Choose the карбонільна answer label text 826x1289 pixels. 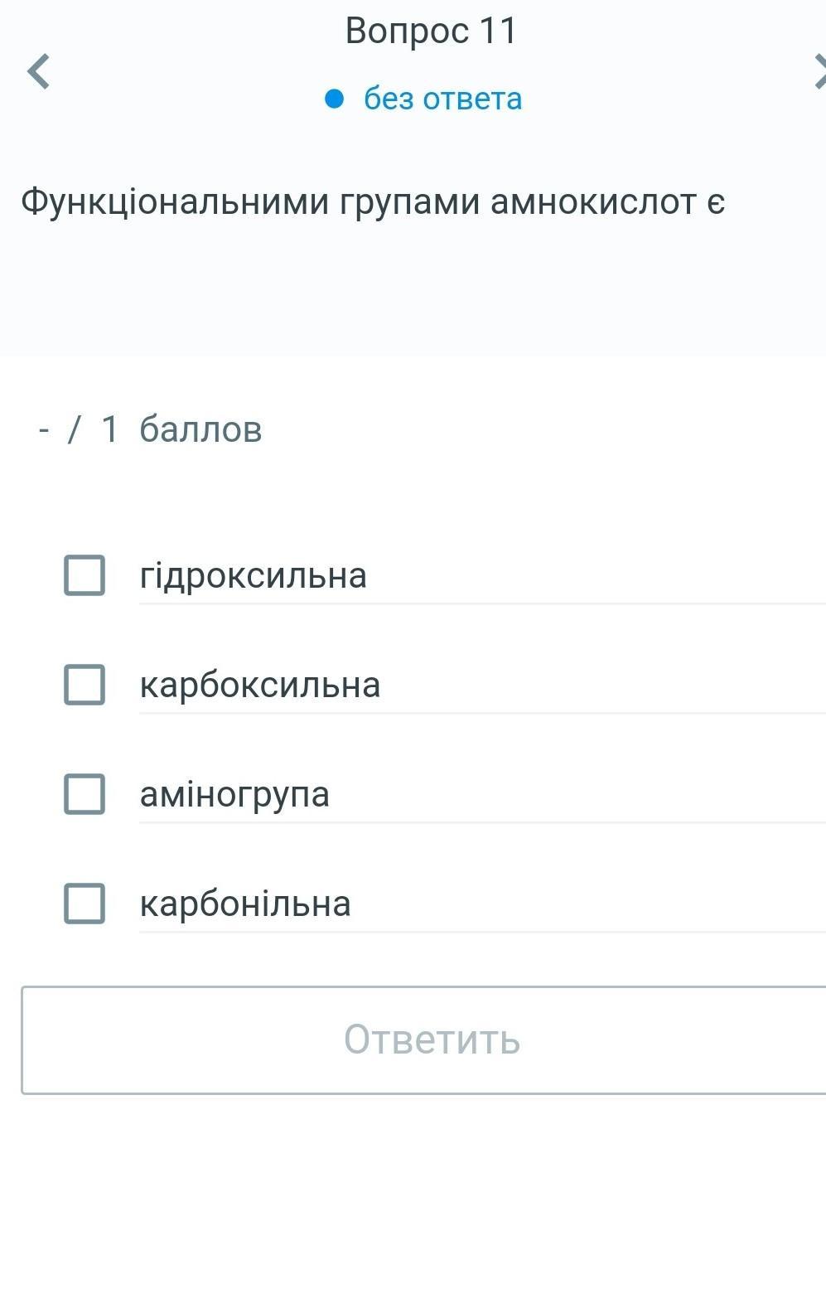click(245, 904)
